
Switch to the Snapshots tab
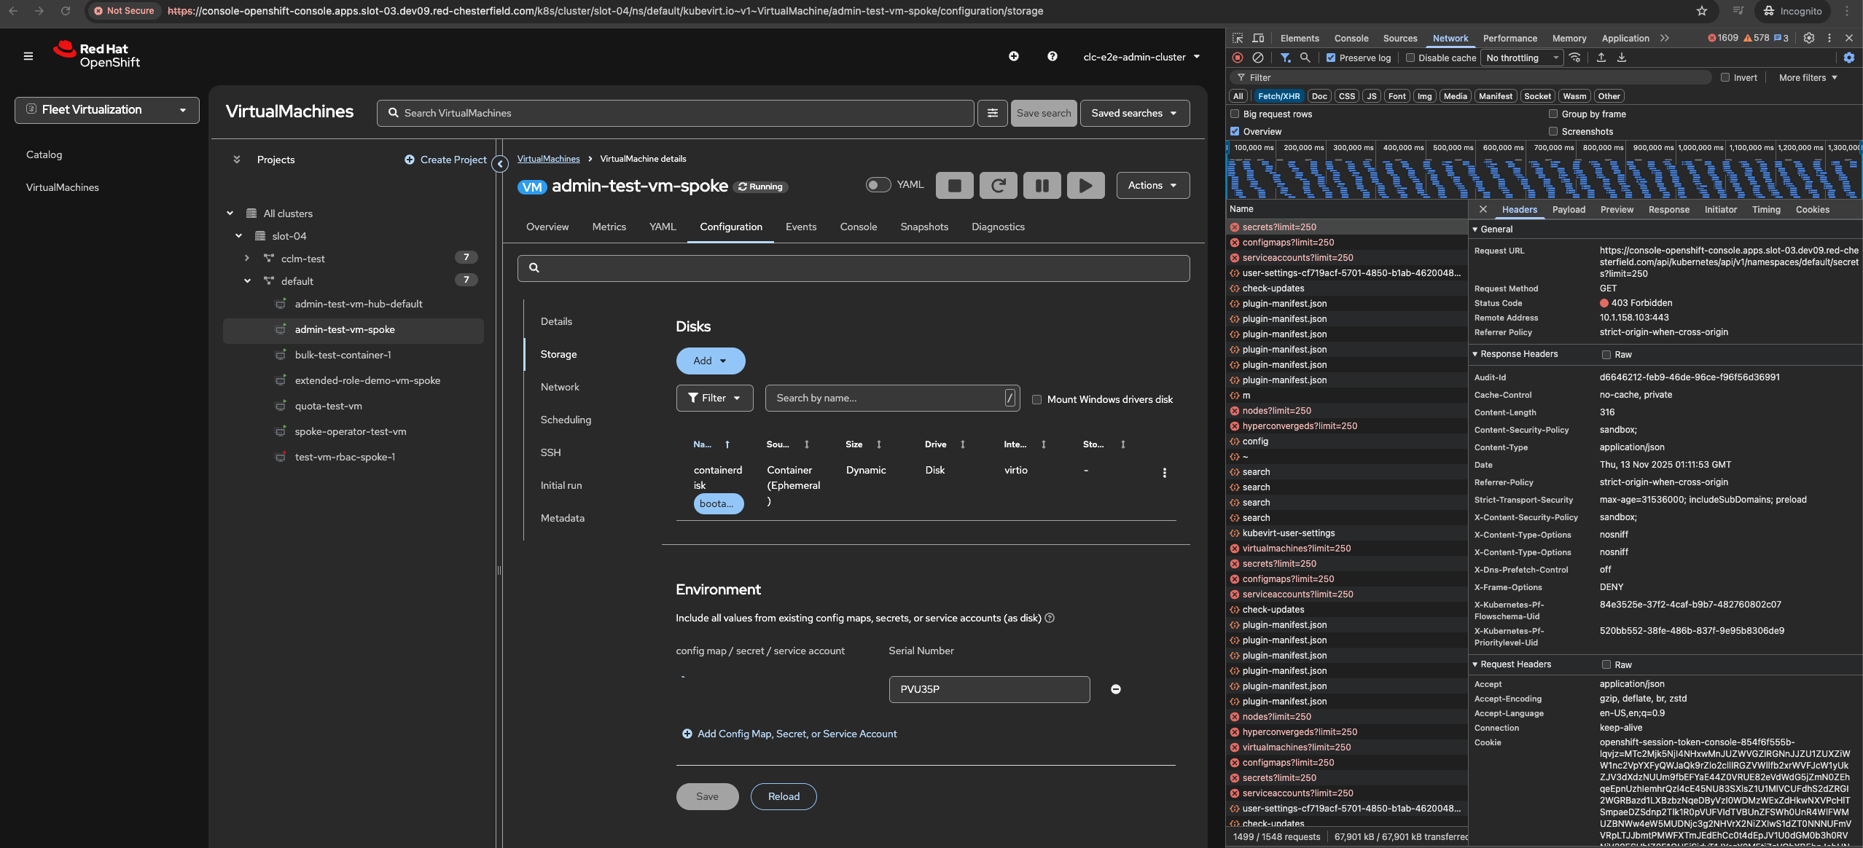pyautogui.click(x=923, y=227)
